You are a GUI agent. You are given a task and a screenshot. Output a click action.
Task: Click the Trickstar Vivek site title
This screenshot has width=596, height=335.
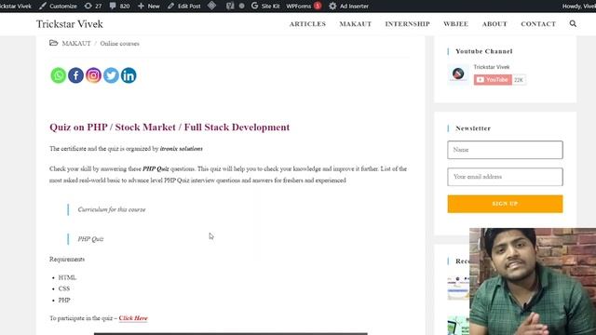point(70,24)
